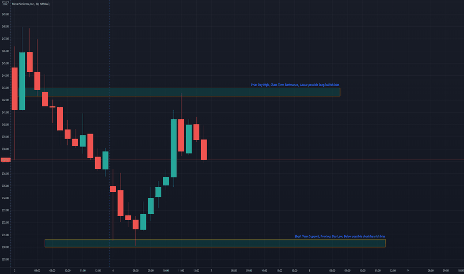Click the 242.00 price axis label
464x274 pixels.
point(5,100)
